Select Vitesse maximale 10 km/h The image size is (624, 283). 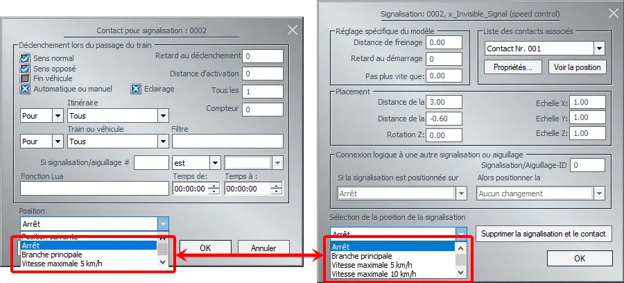[x=392, y=274]
